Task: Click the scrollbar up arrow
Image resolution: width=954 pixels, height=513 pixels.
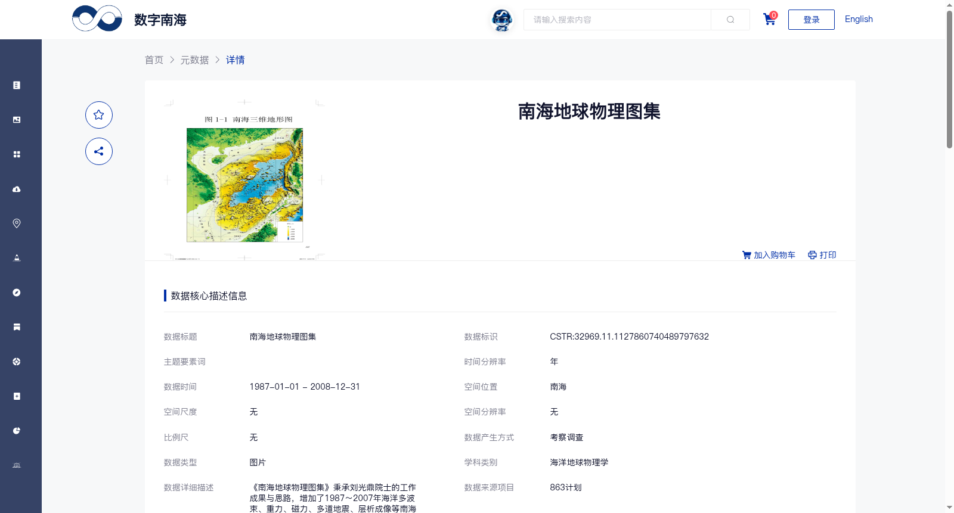Action: (x=949, y=5)
